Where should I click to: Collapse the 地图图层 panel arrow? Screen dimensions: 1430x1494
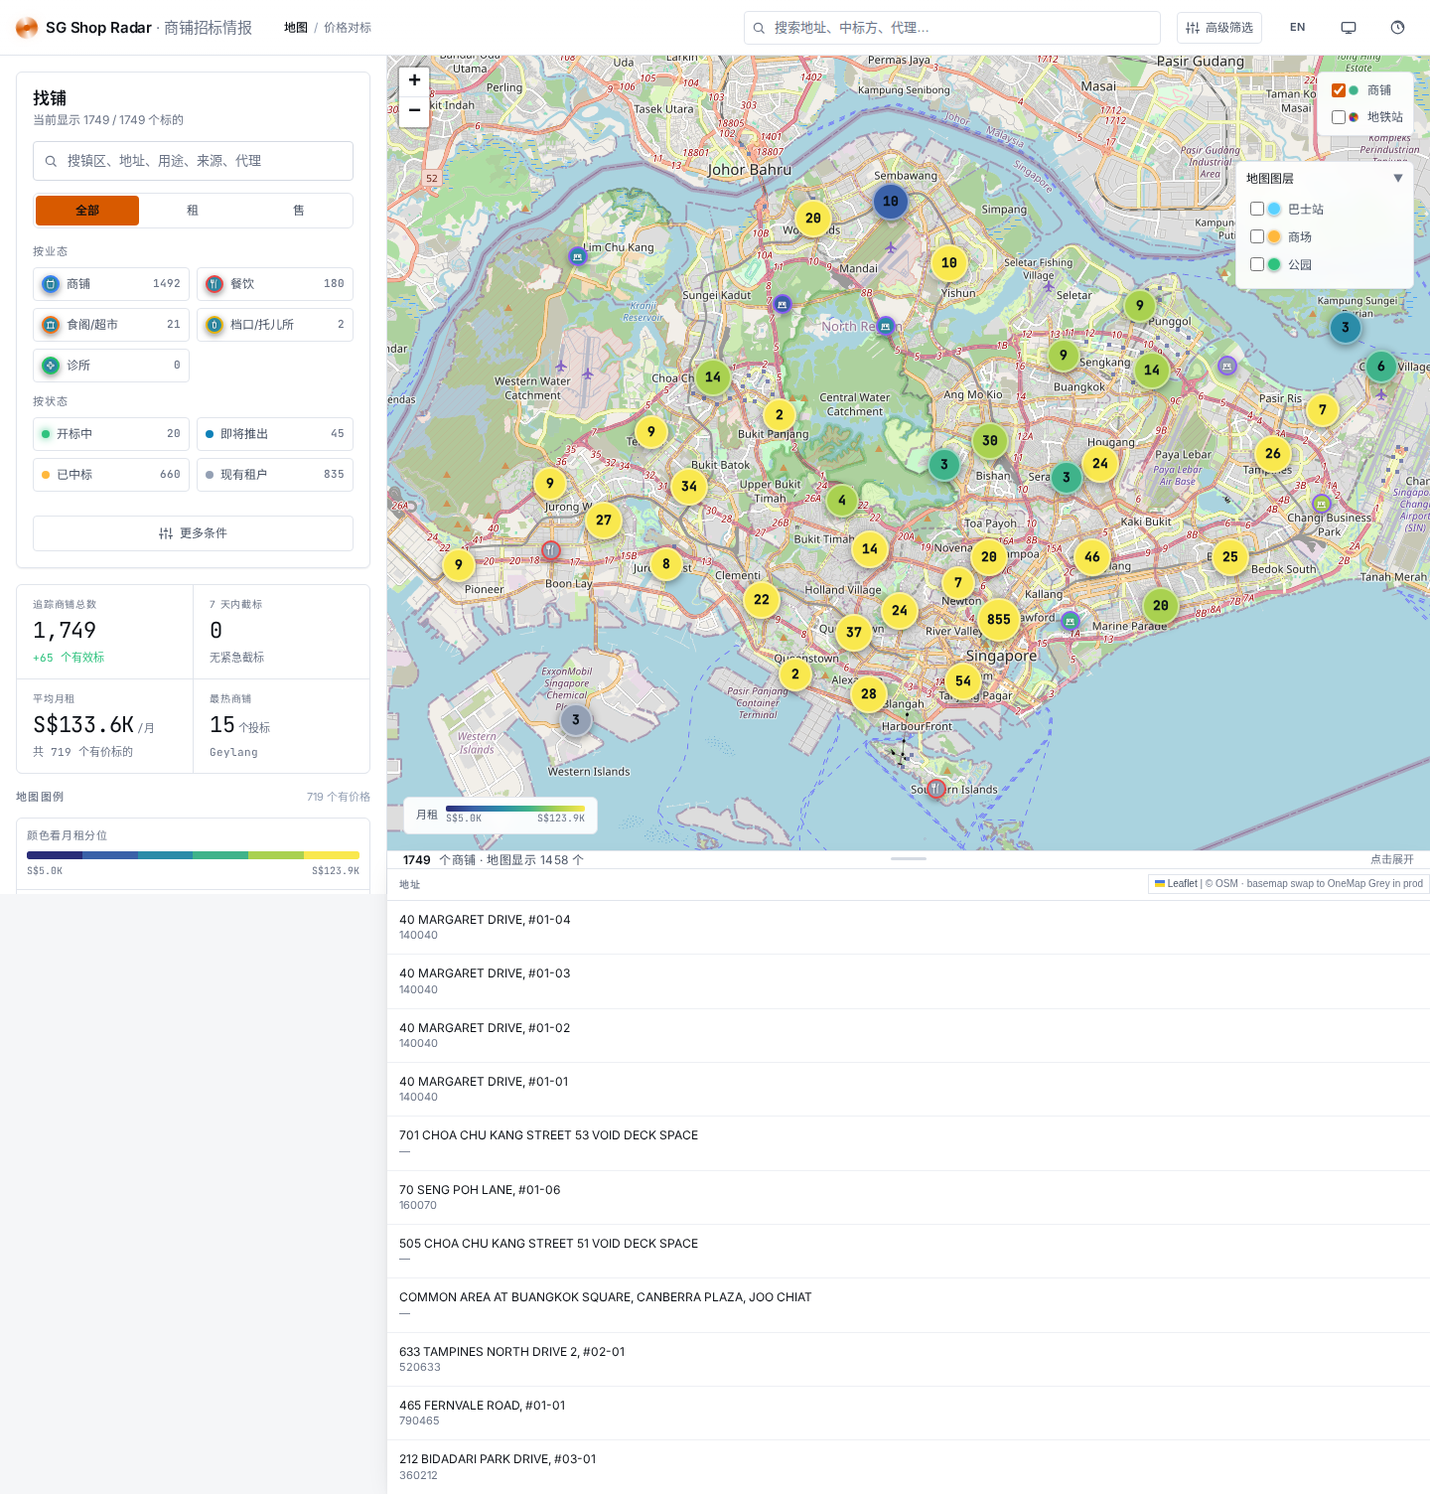1398,179
